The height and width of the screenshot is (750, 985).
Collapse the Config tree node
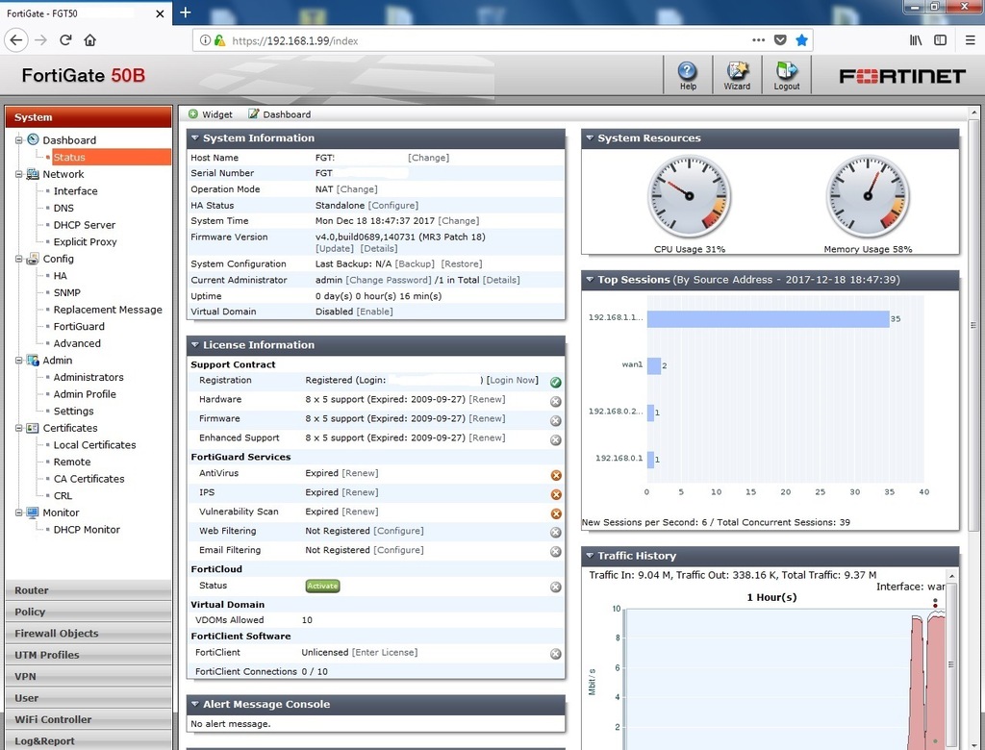click(19, 259)
